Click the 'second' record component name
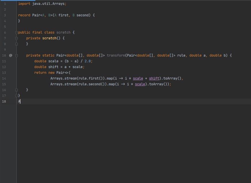Viewport: 251px width, 183px height. pos(83,15)
